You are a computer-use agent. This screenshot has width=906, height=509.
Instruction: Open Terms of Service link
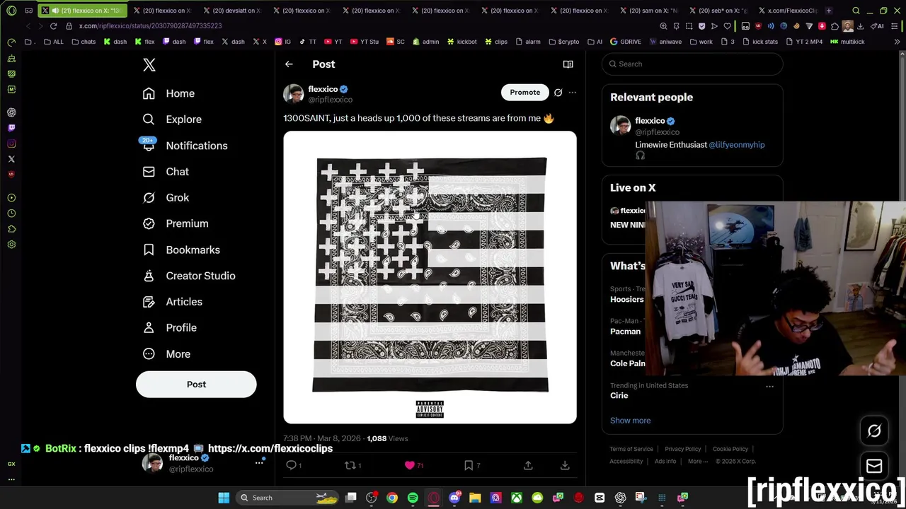[x=631, y=449]
